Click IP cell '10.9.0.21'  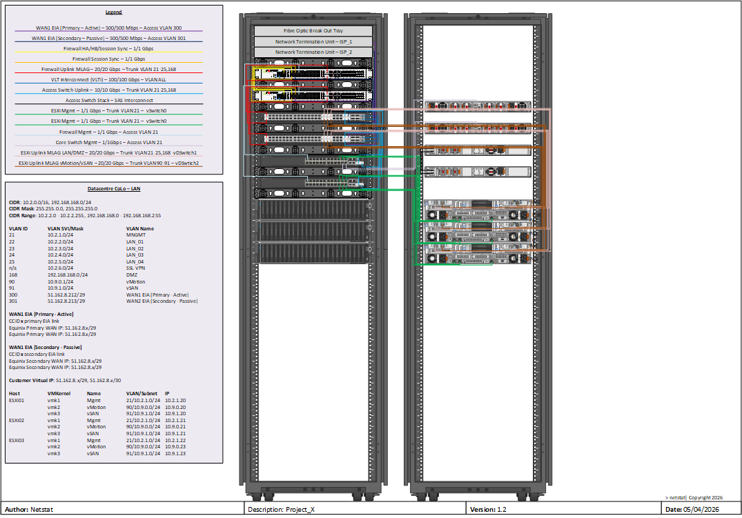click(175, 427)
